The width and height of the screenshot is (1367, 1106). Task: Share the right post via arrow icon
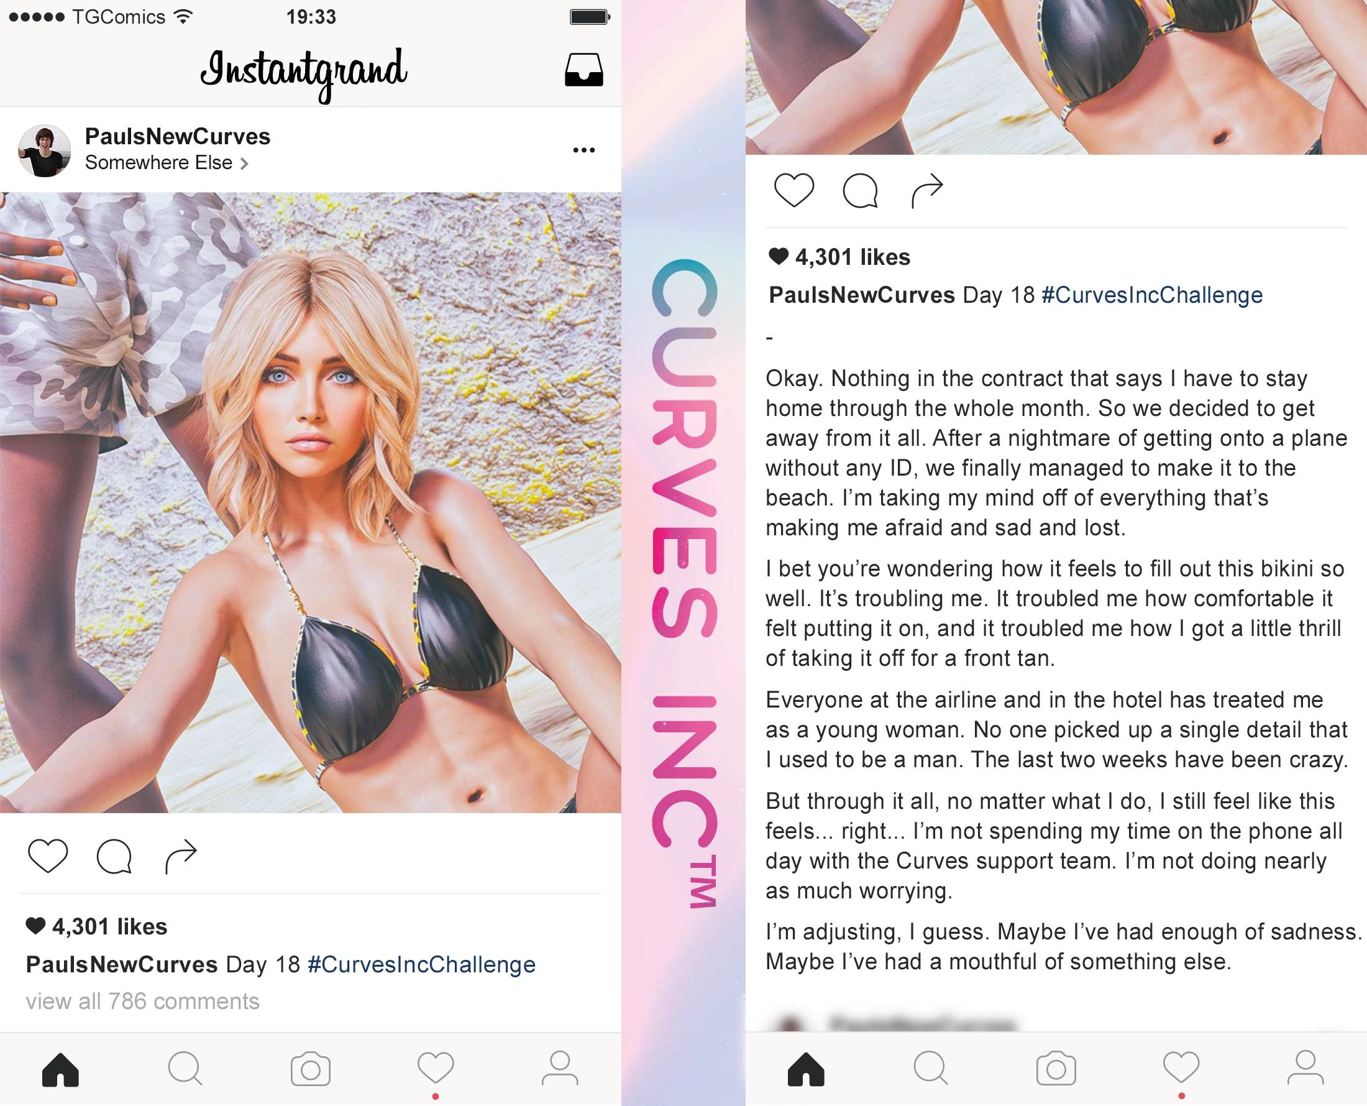[926, 190]
